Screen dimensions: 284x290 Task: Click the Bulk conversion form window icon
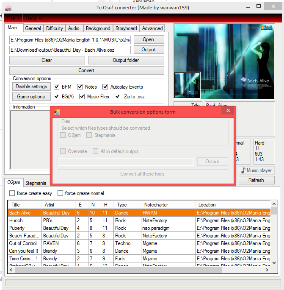pyautogui.click(x=57, y=112)
